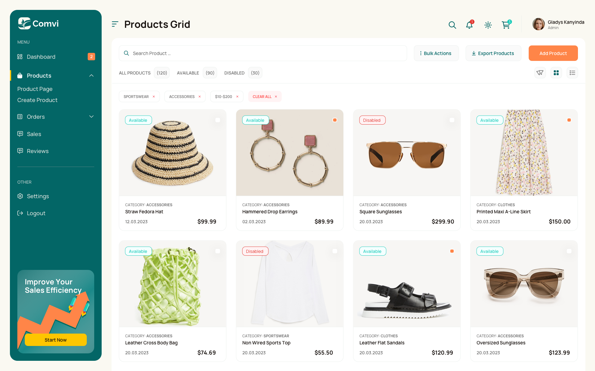Expand the Orders menu in the sidebar
Screen dimensions: 595x371
(x=91, y=117)
